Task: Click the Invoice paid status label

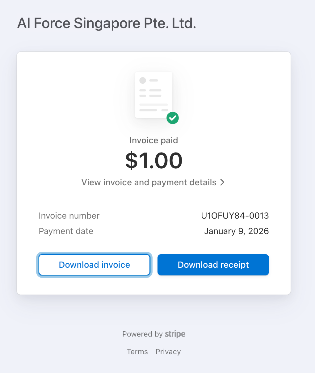Action: [x=153, y=140]
